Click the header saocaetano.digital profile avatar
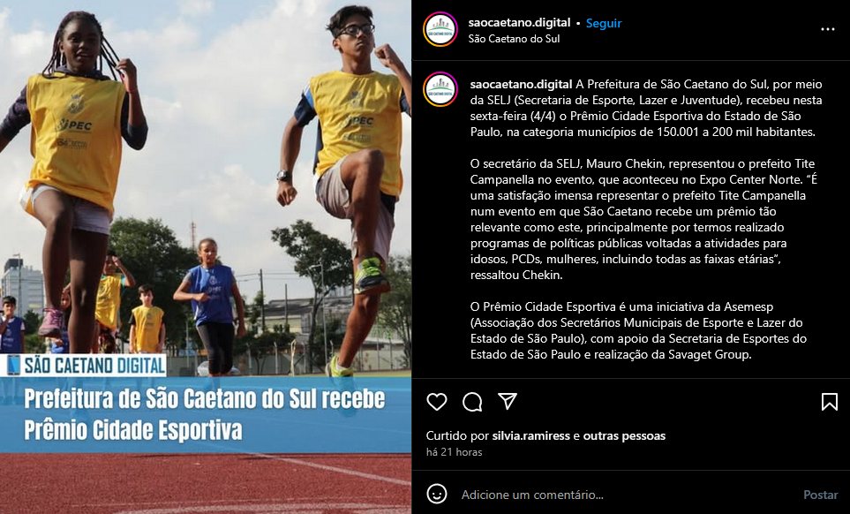 coord(440,29)
